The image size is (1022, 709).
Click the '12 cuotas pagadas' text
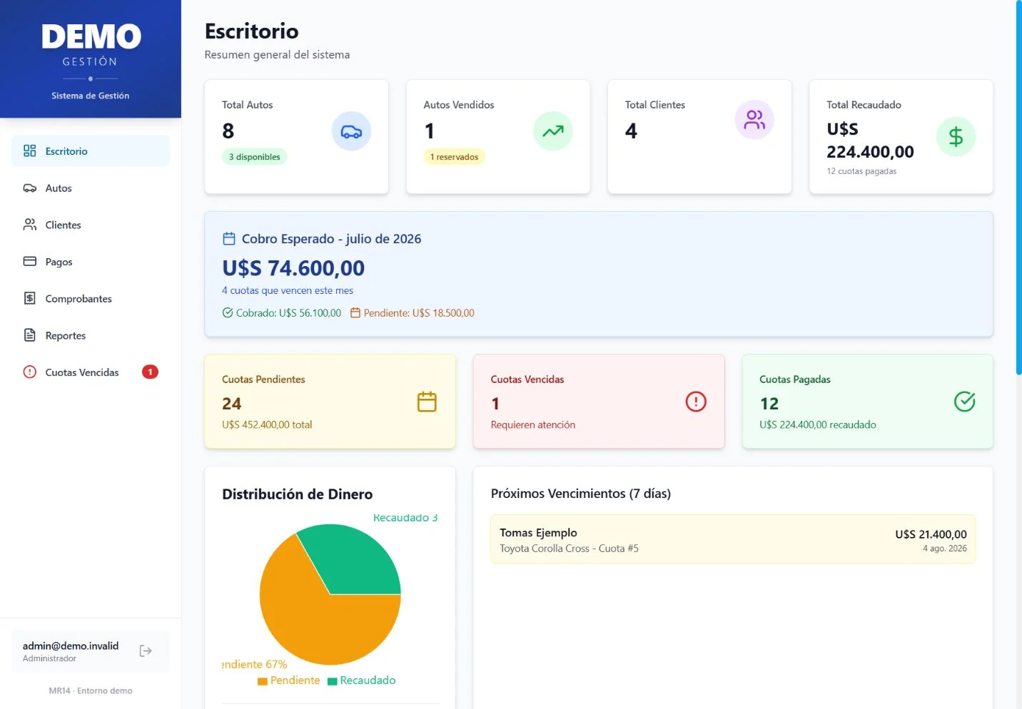861,171
